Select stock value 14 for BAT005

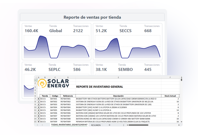(170, 110)
